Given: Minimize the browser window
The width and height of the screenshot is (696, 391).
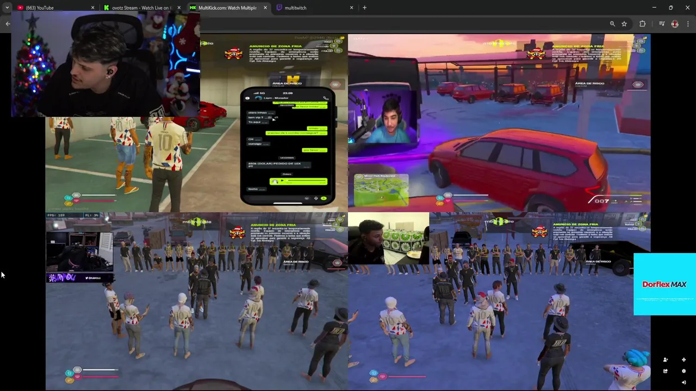Looking at the screenshot, I should [654, 8].
